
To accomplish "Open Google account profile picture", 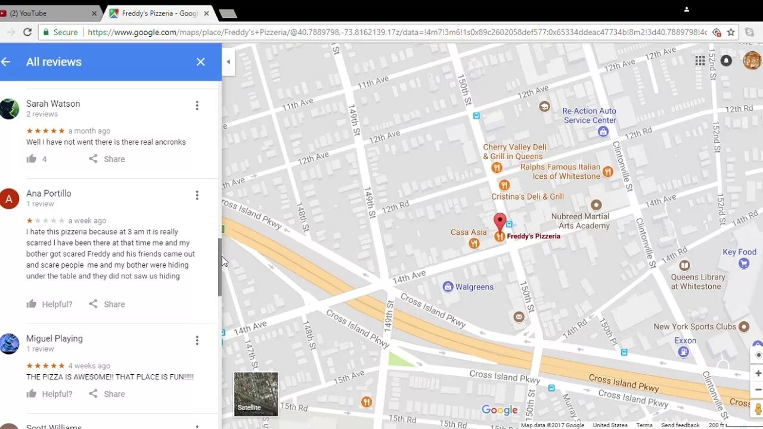I will (752, 60).
